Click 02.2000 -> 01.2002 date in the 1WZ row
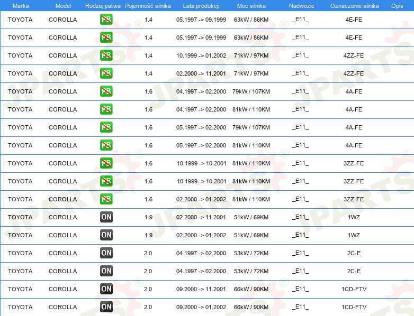The width and height of the screenshot is (414, 316). coord(201,235)
